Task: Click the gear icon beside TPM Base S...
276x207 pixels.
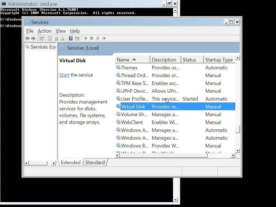Action: [118, 83]
